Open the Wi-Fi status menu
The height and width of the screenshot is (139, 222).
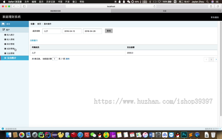[159, 2]
